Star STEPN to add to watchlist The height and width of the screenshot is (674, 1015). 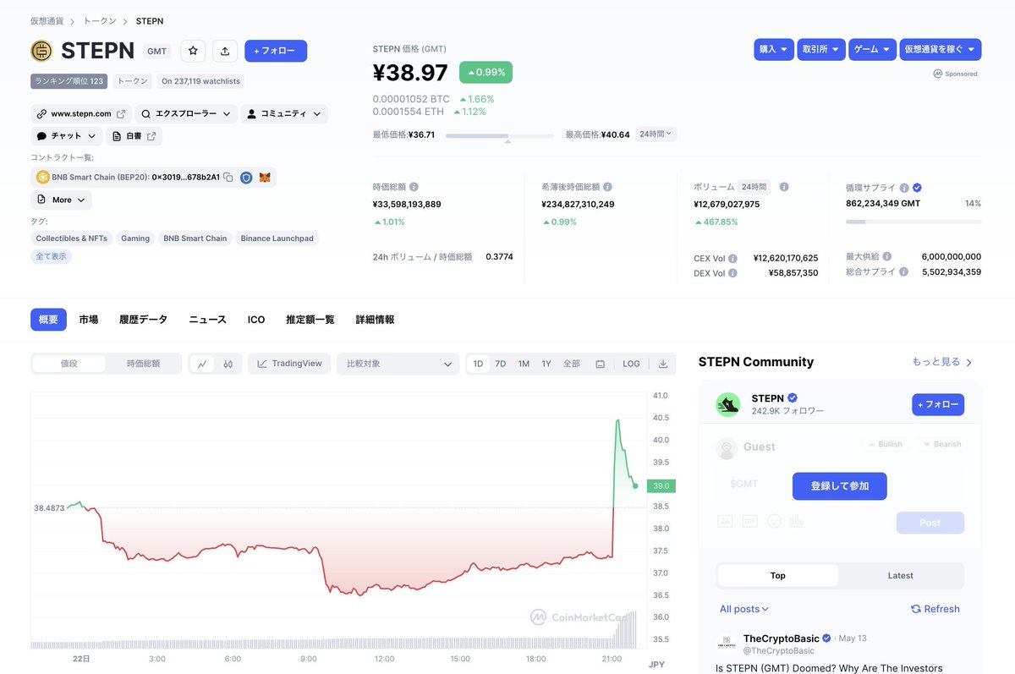pyautogui.click(x=193, y=51)
